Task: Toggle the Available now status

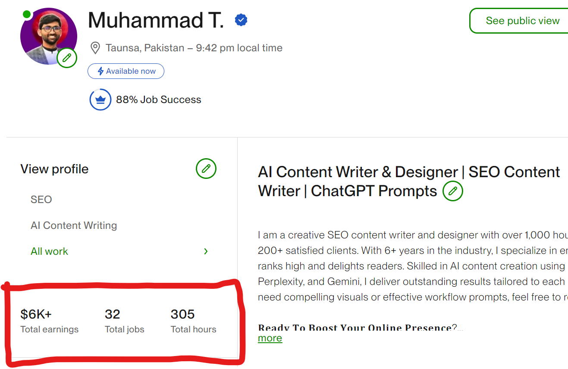Action: click(126, 71)
